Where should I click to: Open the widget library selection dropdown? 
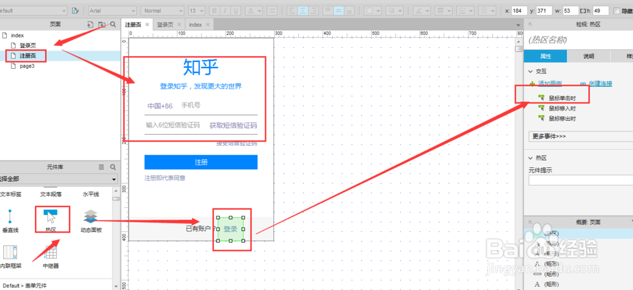pyautogui.click(x=58, y=179)
